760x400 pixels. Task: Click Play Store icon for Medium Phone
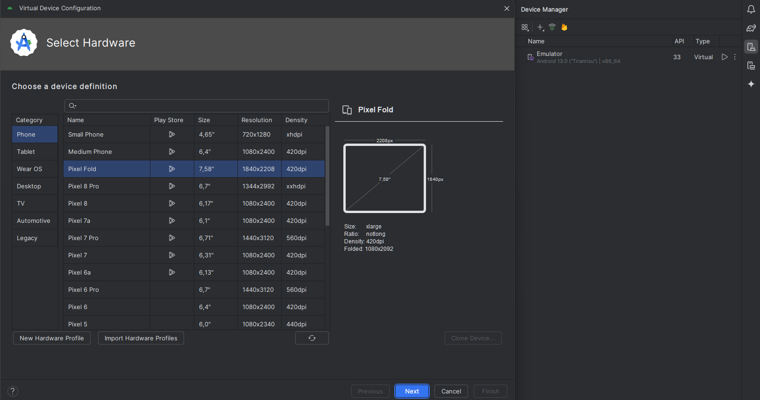point(172,152)
